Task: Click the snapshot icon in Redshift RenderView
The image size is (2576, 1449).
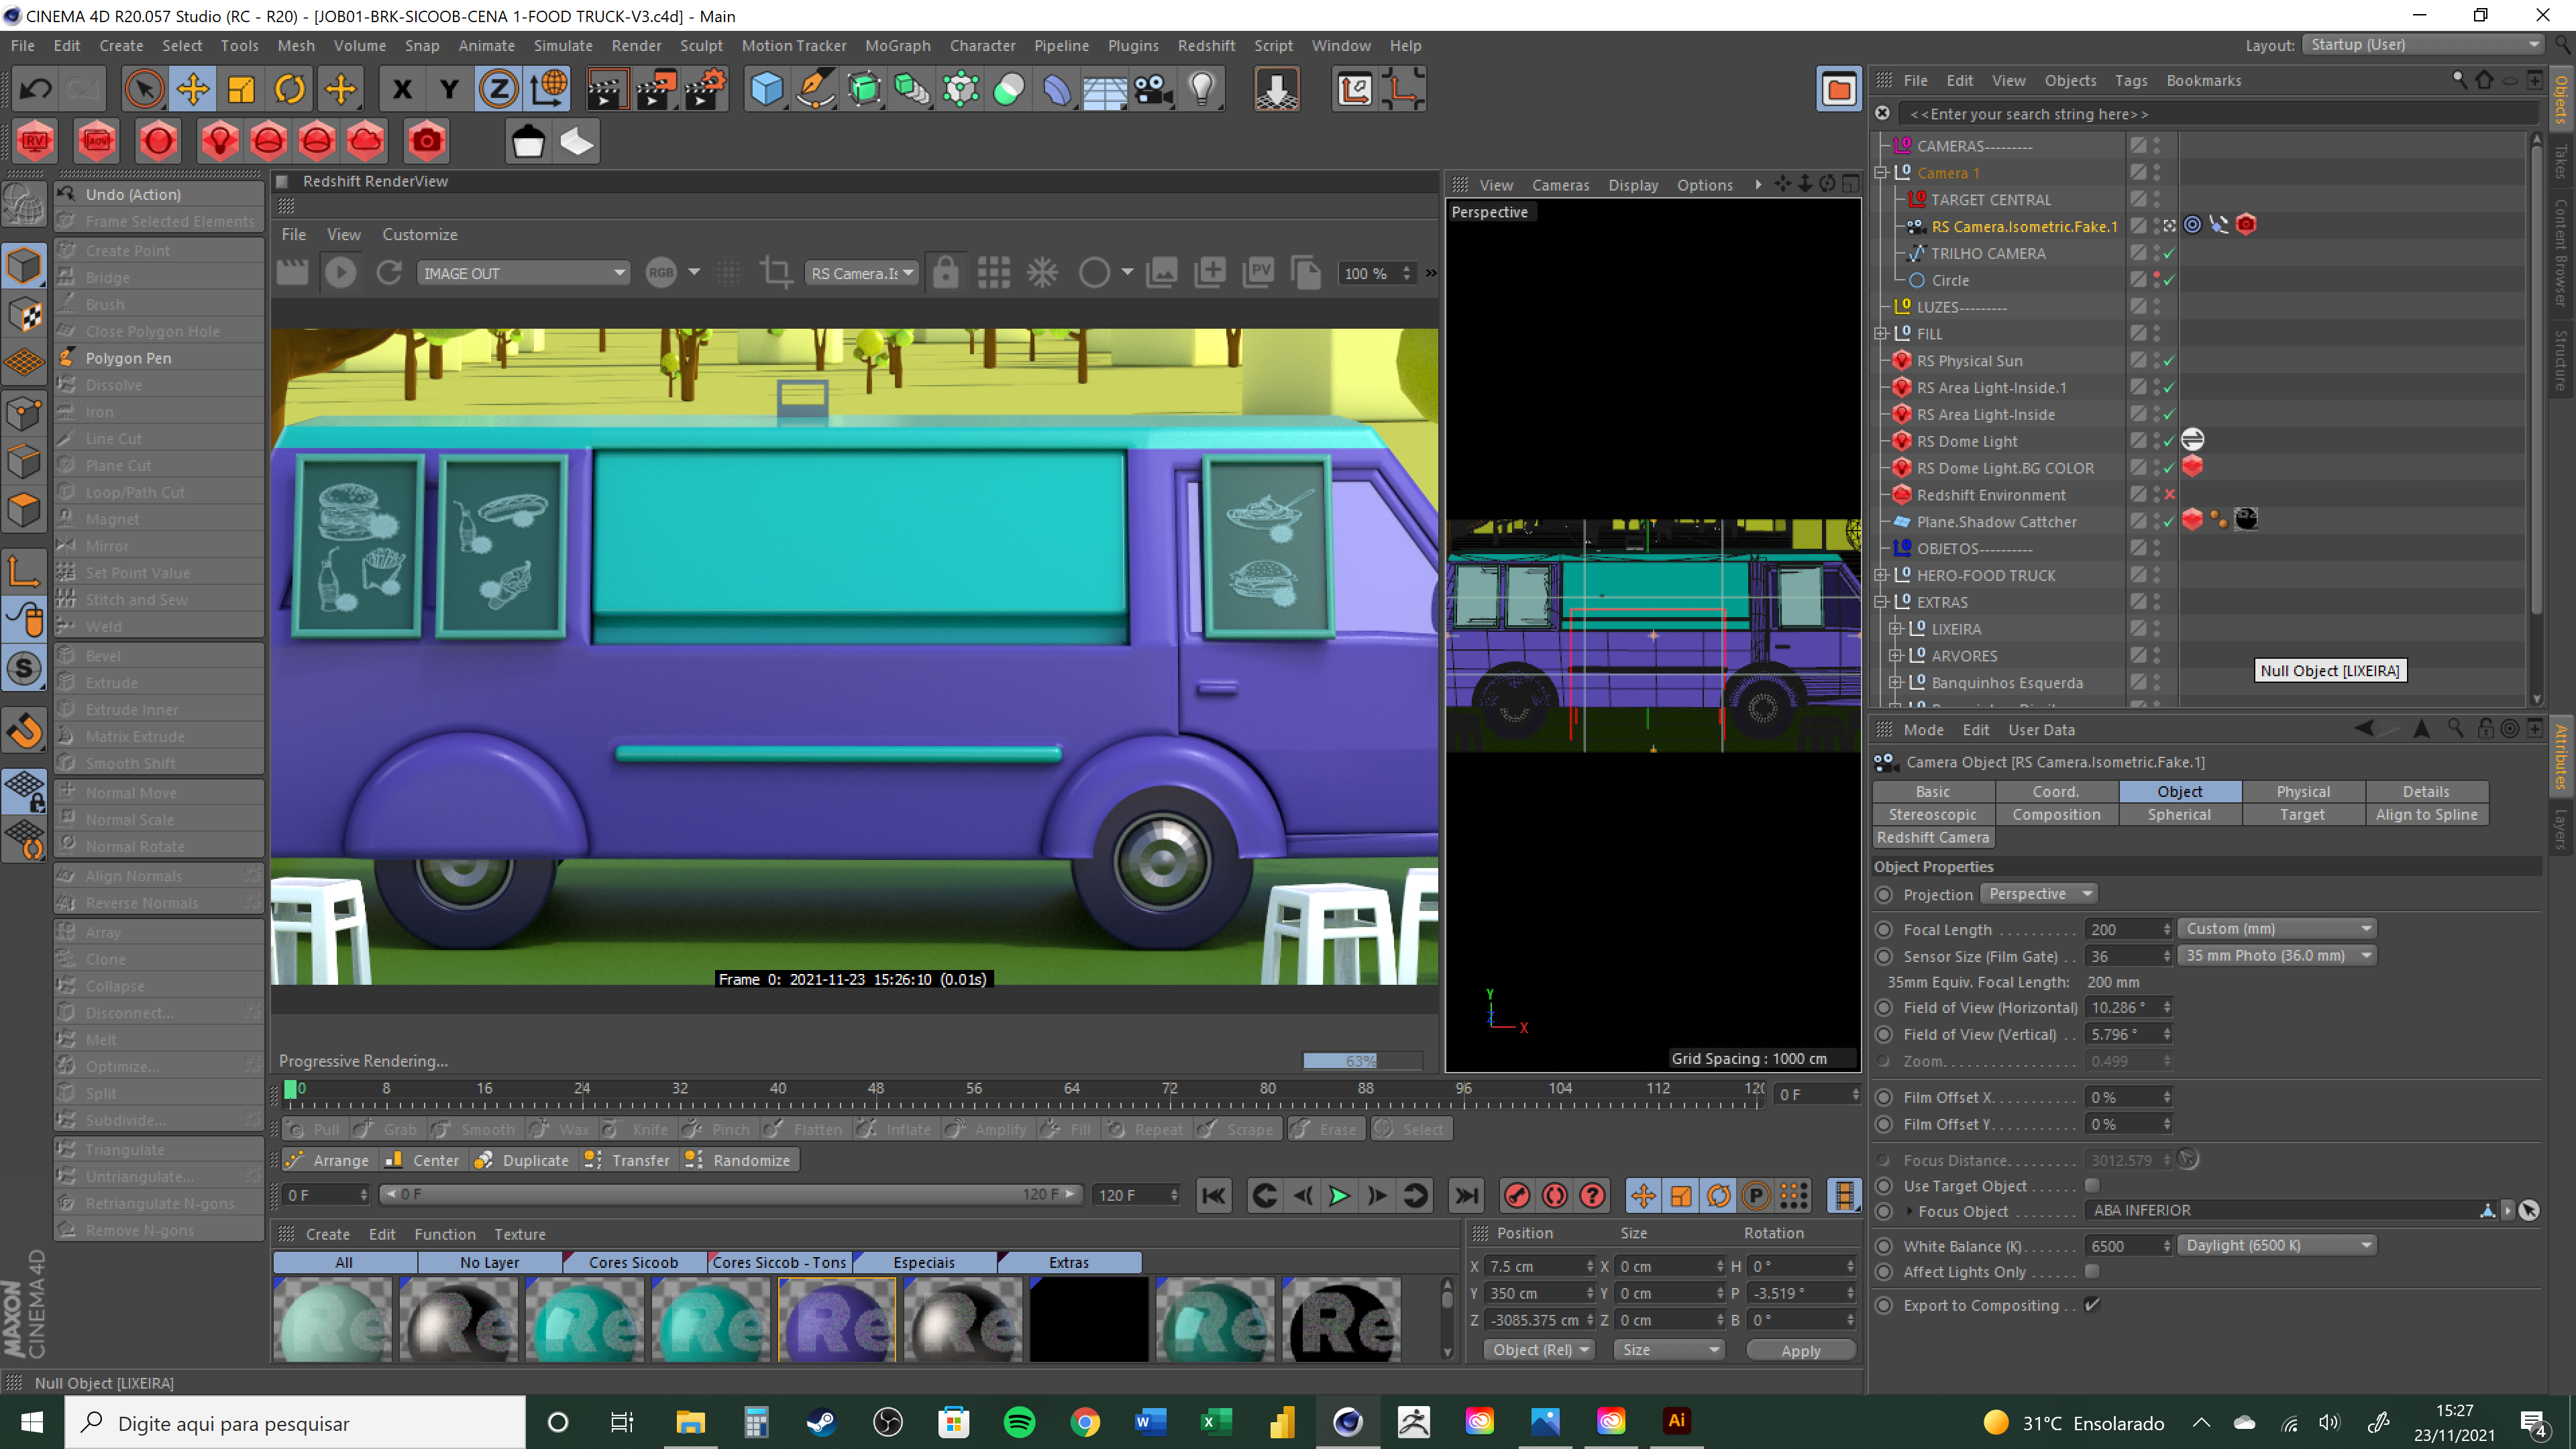Action: (1161, 273)
